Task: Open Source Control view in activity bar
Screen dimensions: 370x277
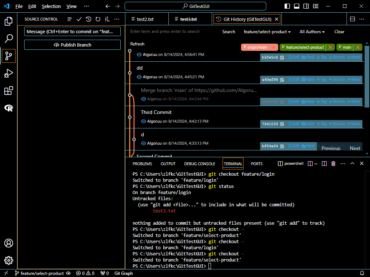Action: click(9, 56)
